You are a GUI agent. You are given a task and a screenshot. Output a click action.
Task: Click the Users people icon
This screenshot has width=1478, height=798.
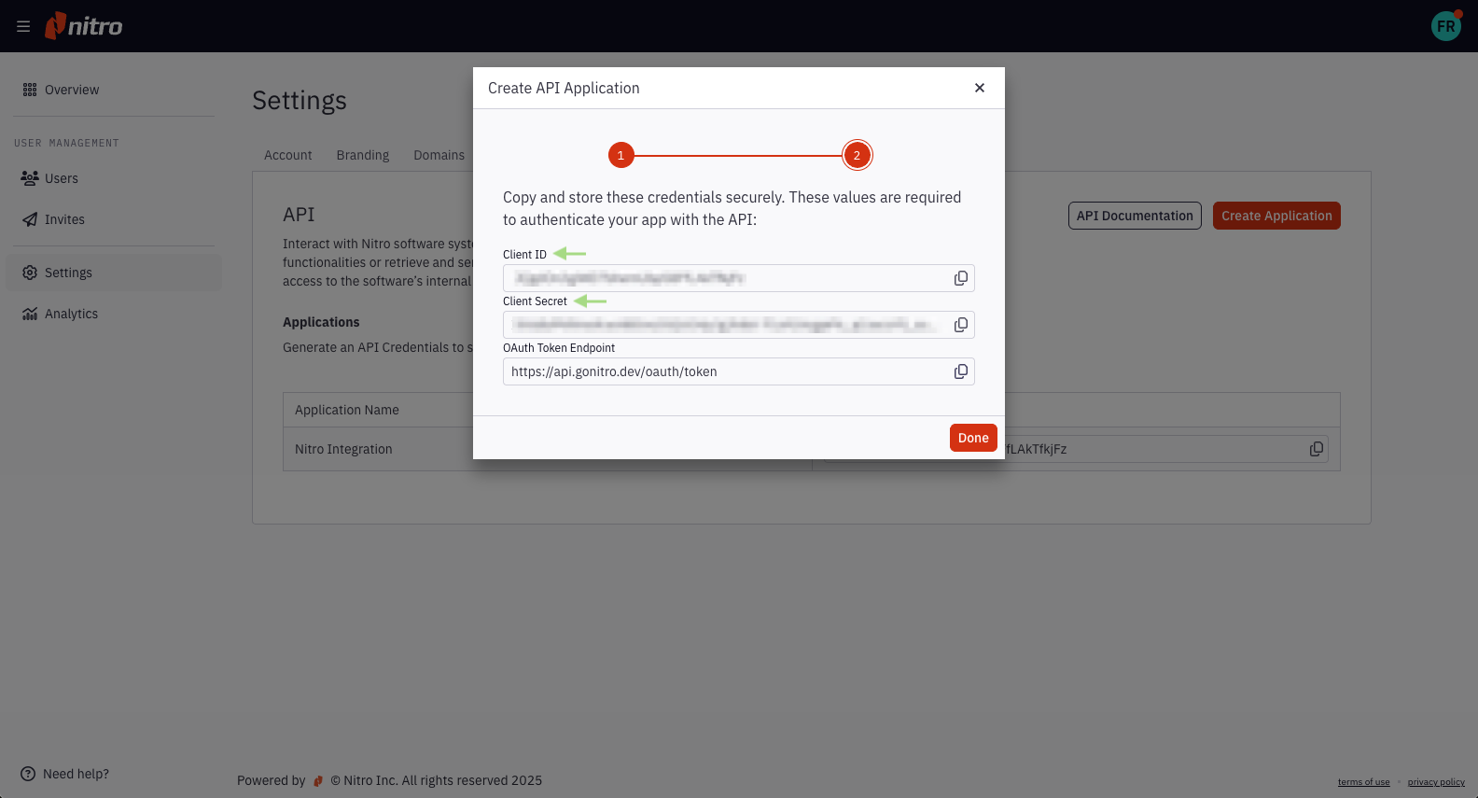(x=30, y=177)
